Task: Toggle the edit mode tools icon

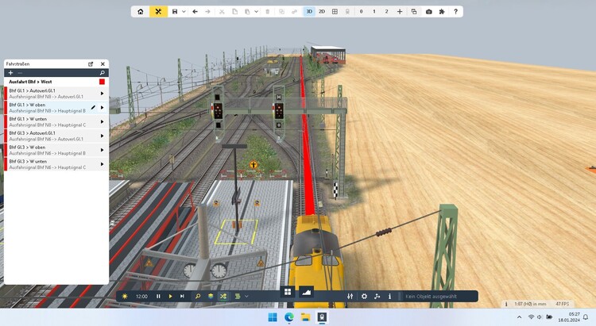Action: [x=158, y=12]
